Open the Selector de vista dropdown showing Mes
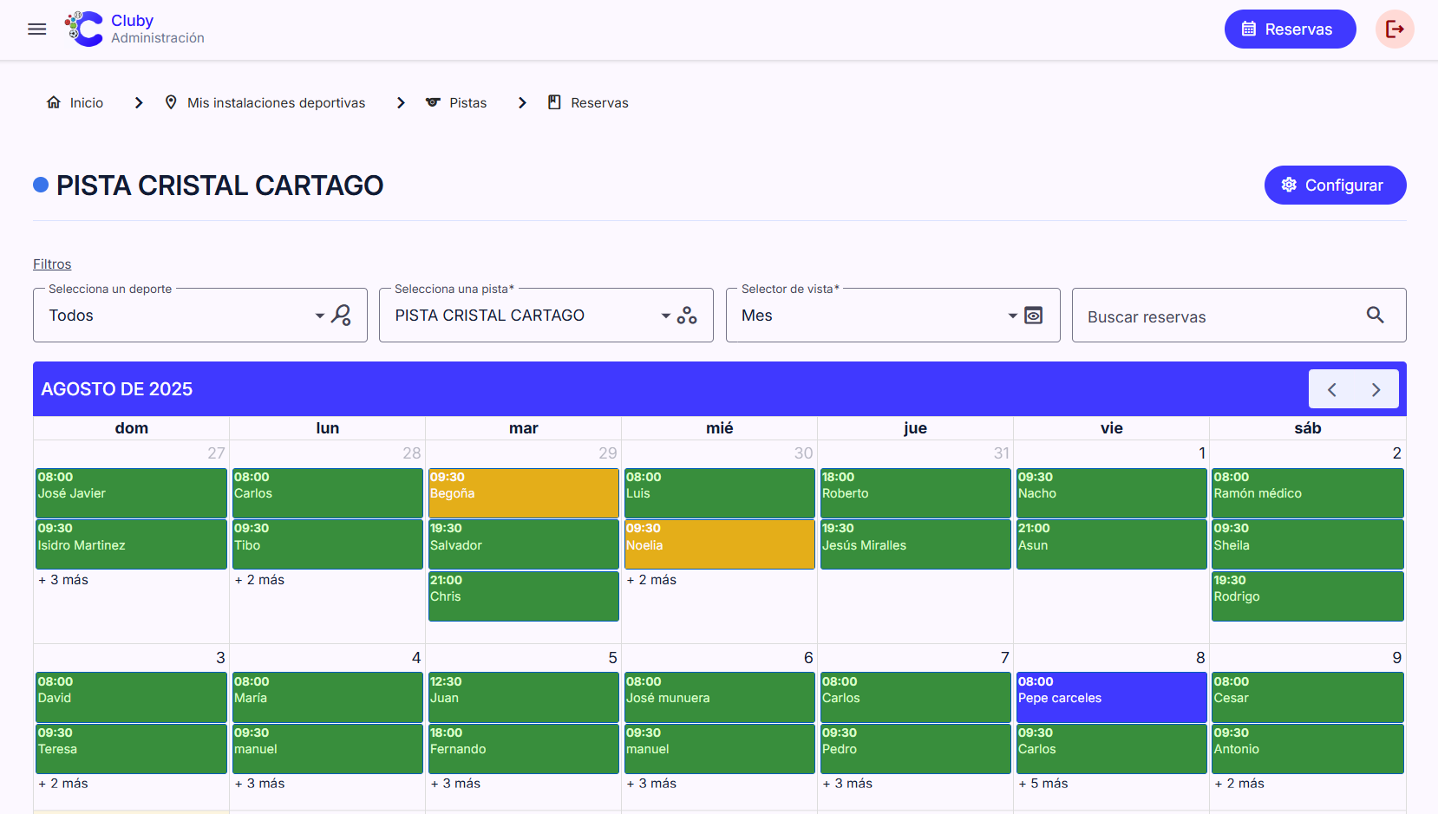The height and width of the screenshot is (814, 1438). pos(1011,316)
